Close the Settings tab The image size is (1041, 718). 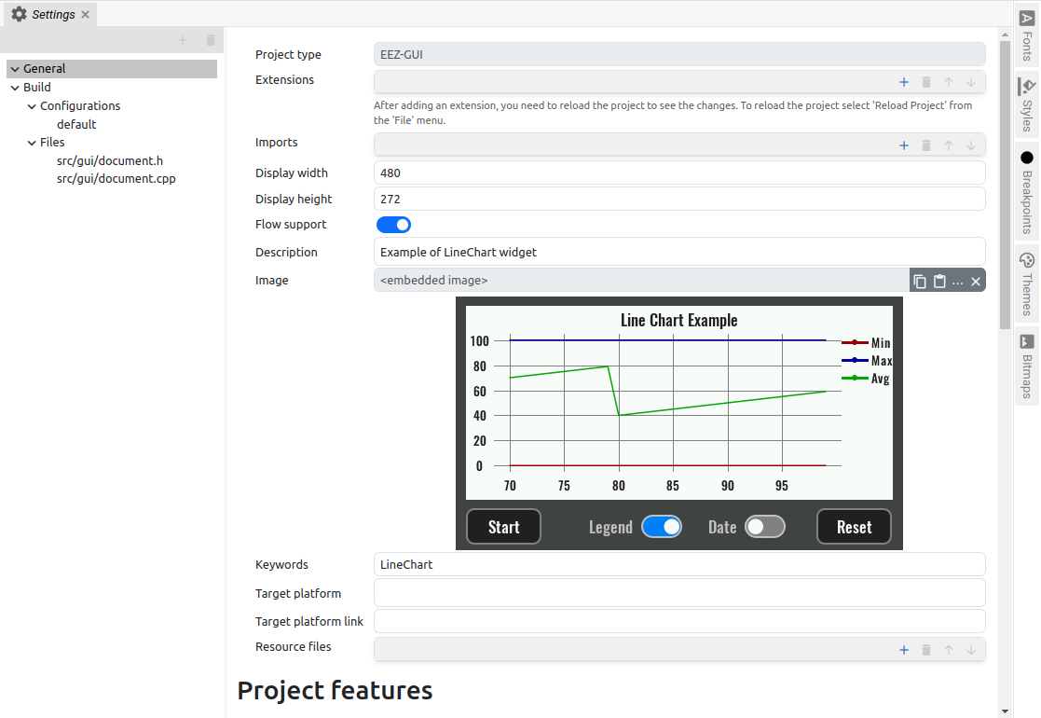(x=85, y=15)
